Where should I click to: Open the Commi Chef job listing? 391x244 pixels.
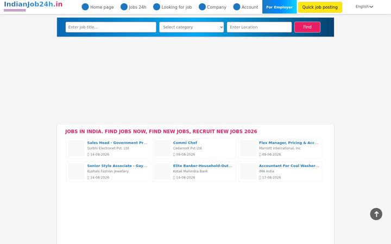[x=185, y=143]
